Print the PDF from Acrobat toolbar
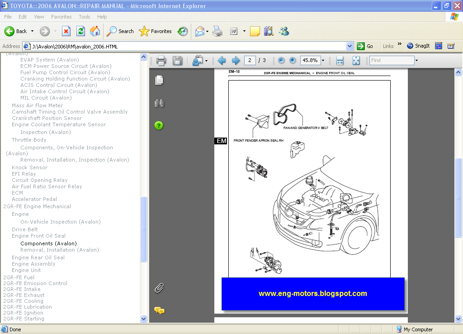 coord(161,61)
